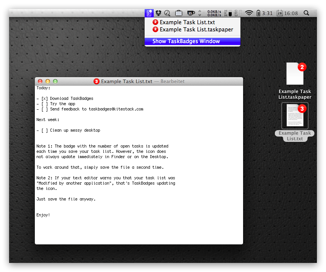Click line 'each time you save your task list'
This screenshot has width=326, height=272.
[x=101, y=151]
